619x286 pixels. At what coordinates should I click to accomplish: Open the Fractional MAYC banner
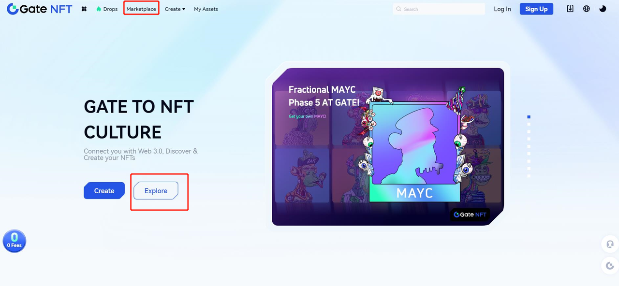point(388,146)
